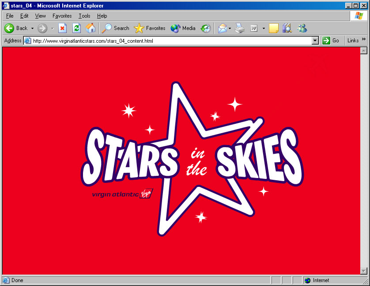370x286 pixels.
Task: Refresh the page with green arrows icon
Action: pos(76,28)
